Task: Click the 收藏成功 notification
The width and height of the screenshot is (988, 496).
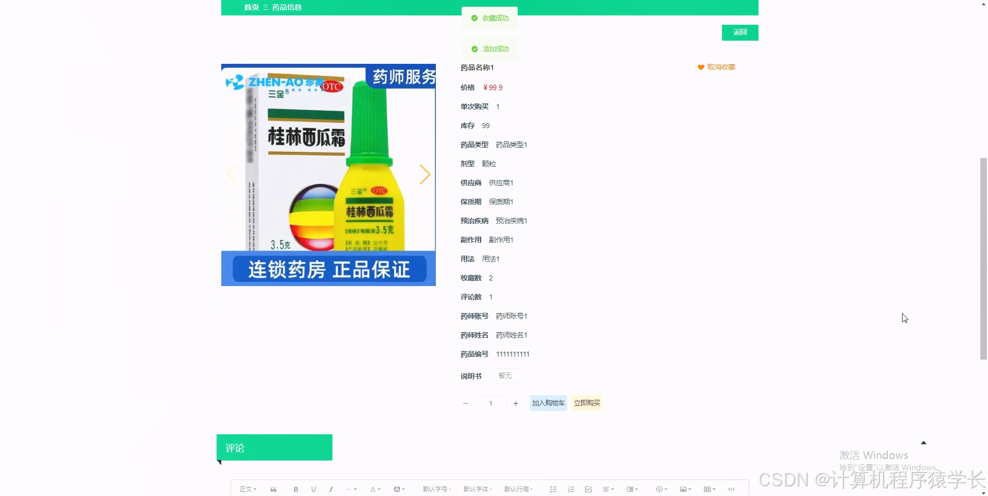Action: pos(489,18)
